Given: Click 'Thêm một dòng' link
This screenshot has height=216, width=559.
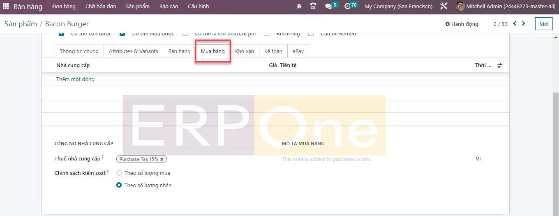Looking at the screenshot, I should (x=75, y=79).
